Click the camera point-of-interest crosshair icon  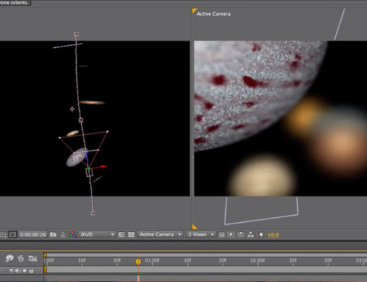(x=72, y=109)
